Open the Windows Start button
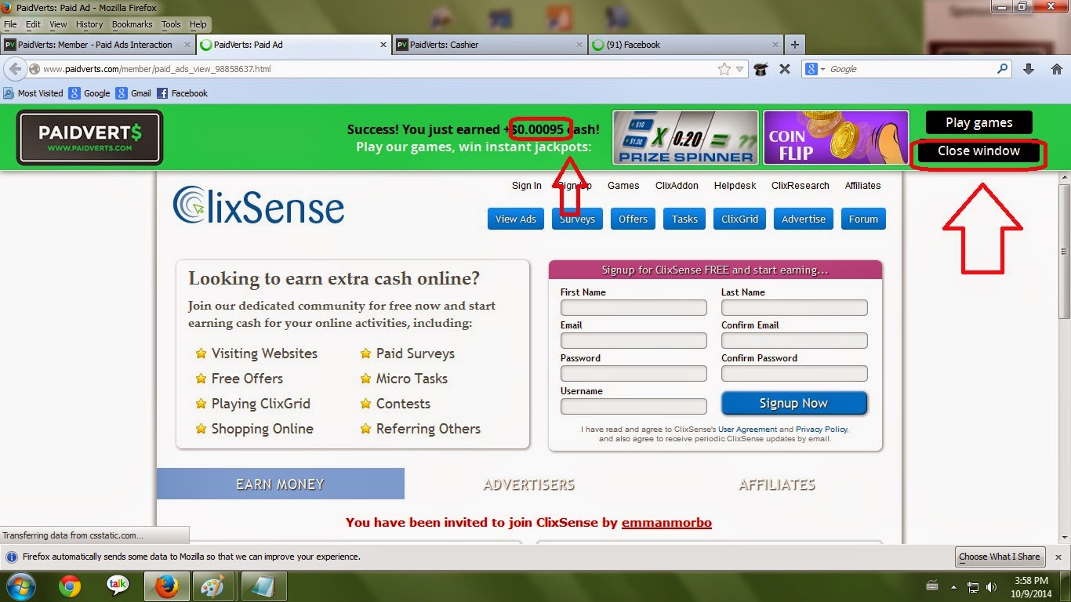 point(20,586)
